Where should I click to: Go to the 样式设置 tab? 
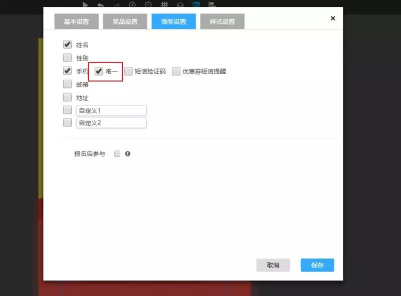tap(222, 21)
